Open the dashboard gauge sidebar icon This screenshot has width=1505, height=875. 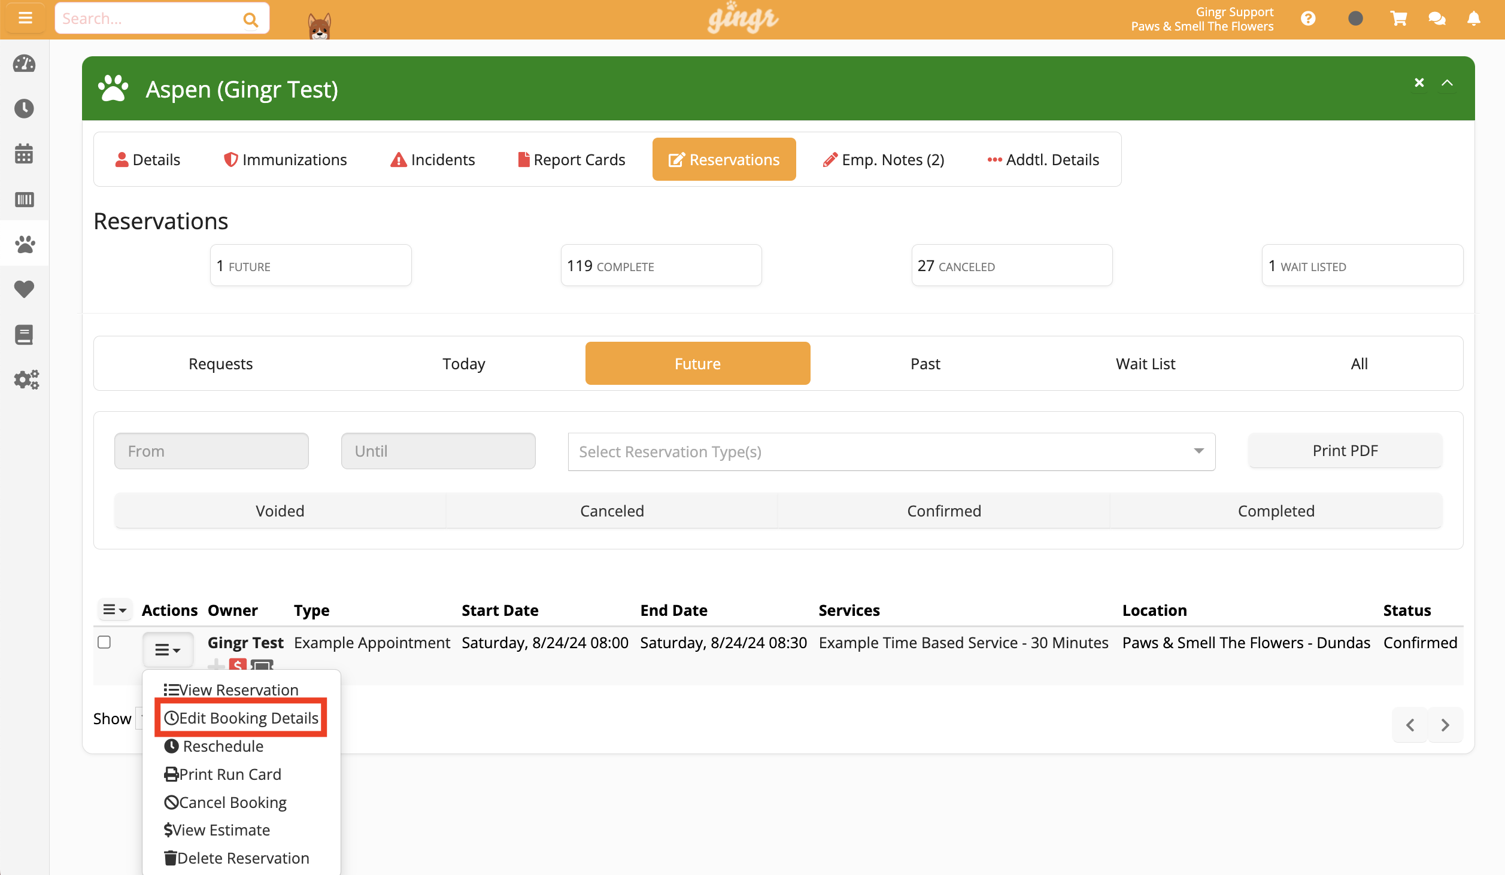point(25,63)
